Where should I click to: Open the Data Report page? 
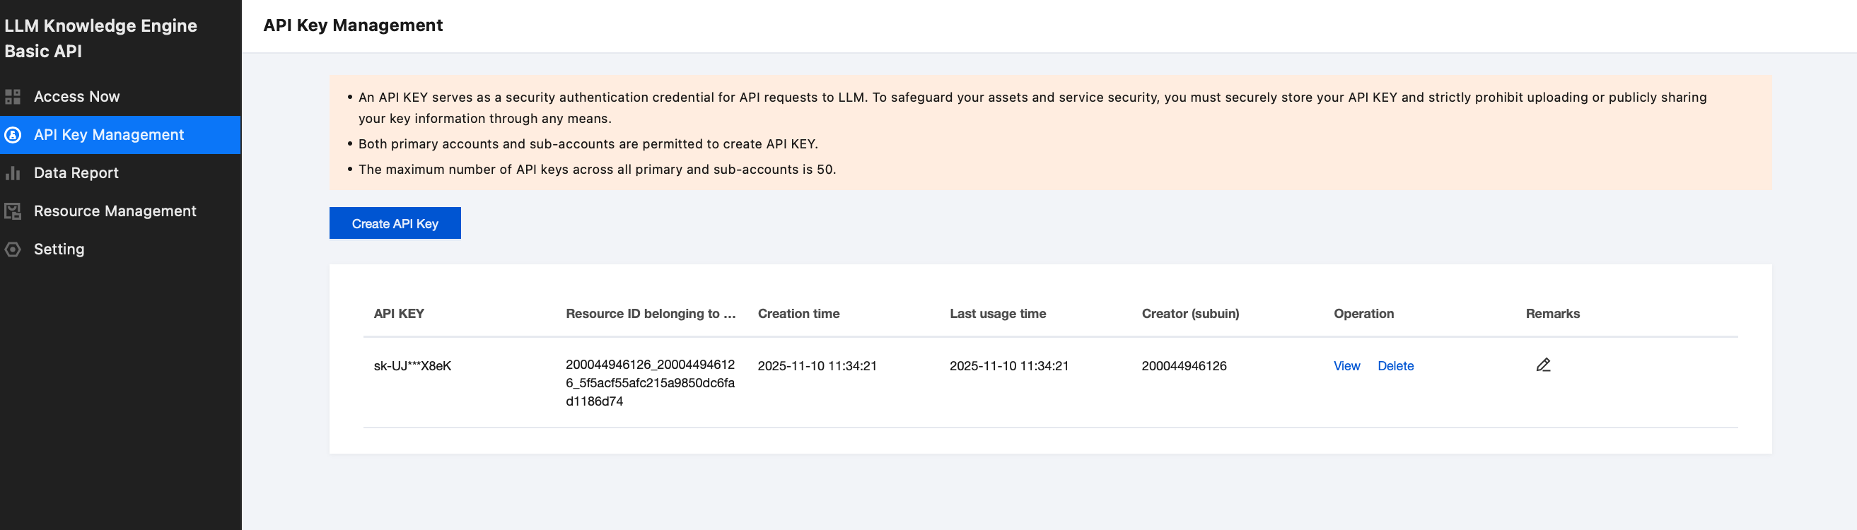tap(76, 173)
